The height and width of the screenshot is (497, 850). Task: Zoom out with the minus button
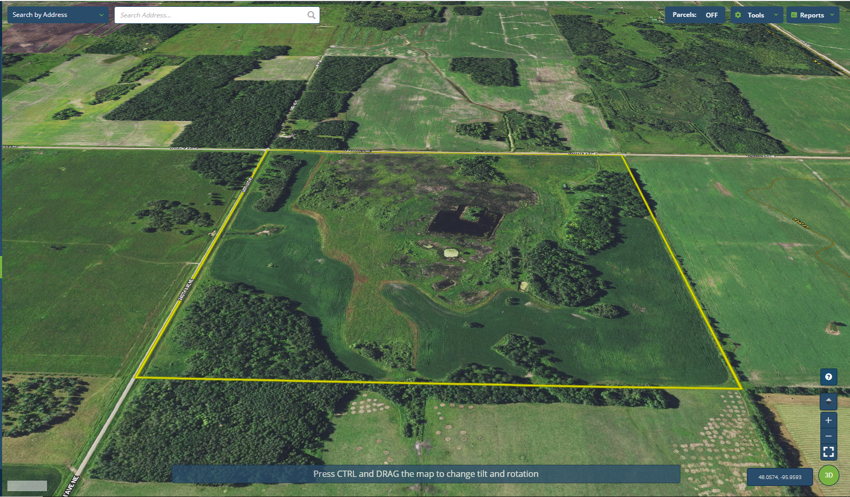click(x=828, y=436)
